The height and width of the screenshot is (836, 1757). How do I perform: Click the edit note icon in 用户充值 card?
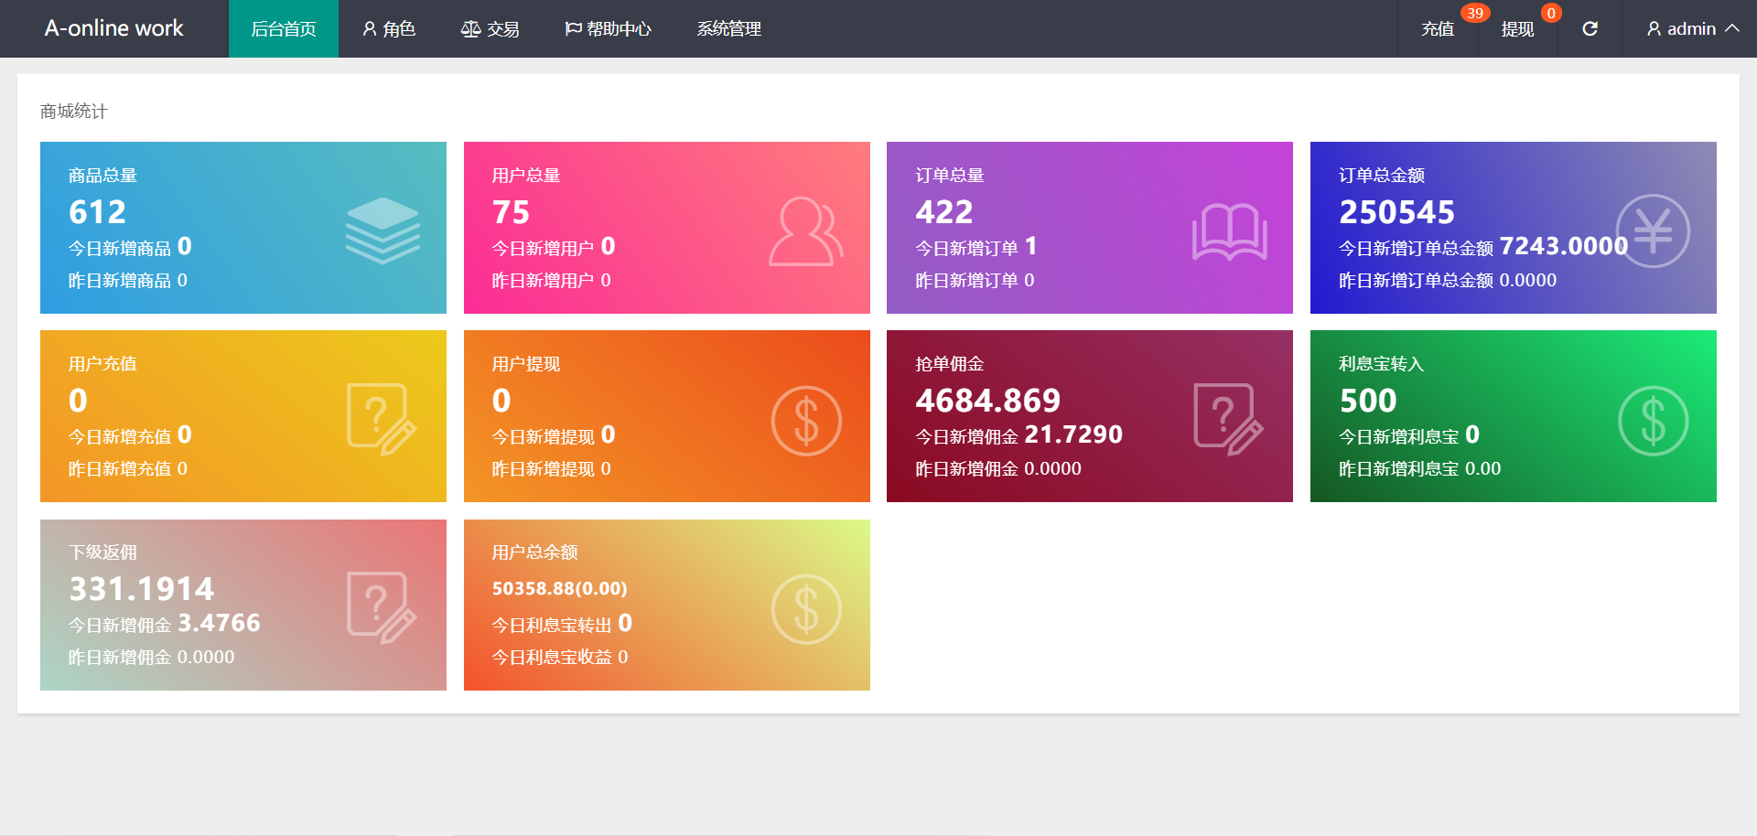[x=382, y=420]
